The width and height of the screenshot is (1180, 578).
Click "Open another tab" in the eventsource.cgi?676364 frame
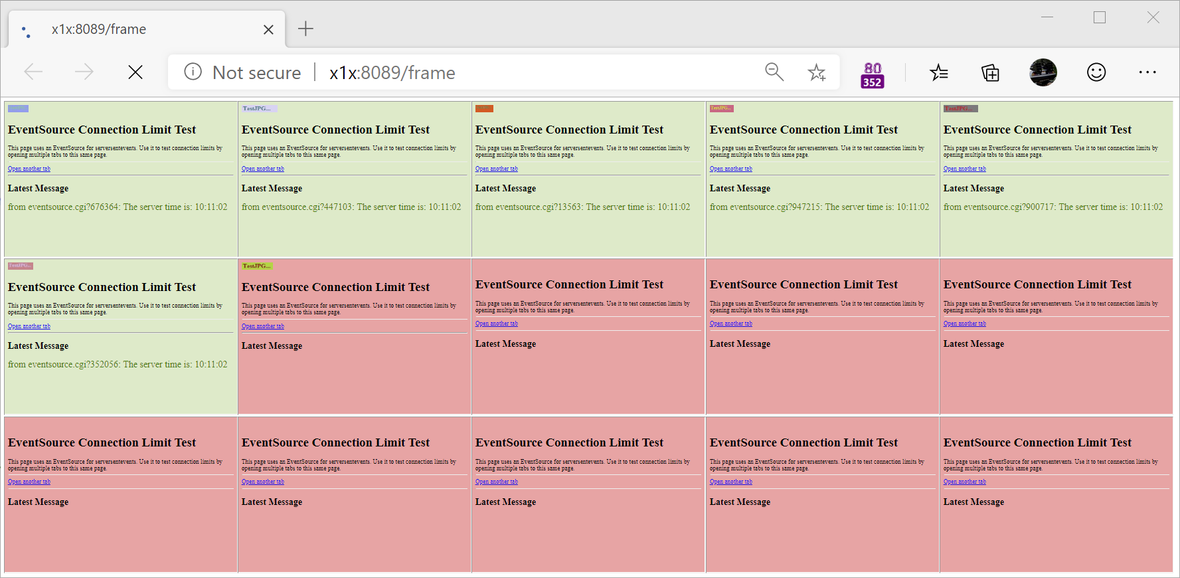pos(29,169)
